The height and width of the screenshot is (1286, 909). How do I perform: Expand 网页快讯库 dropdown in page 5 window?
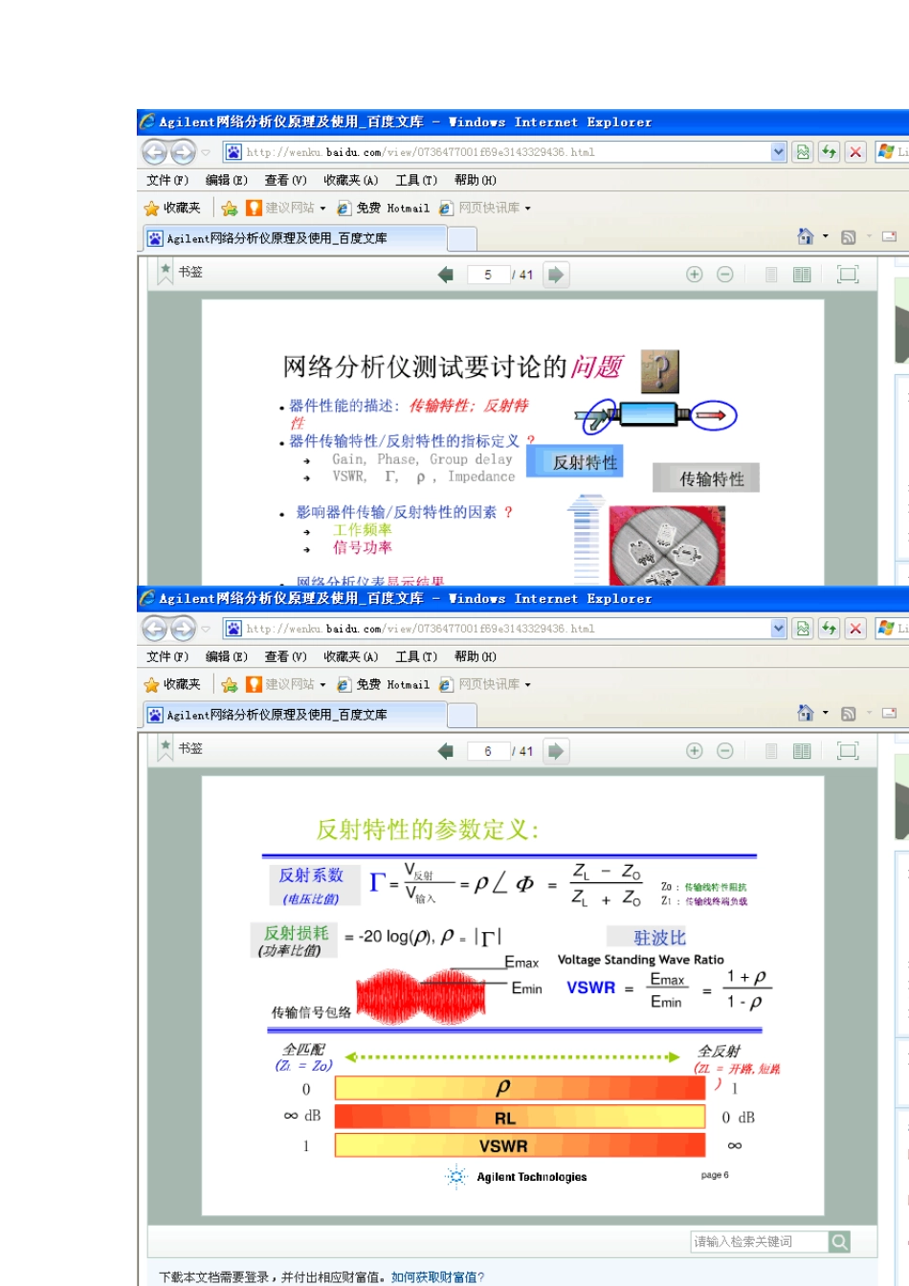coord(527,208)
